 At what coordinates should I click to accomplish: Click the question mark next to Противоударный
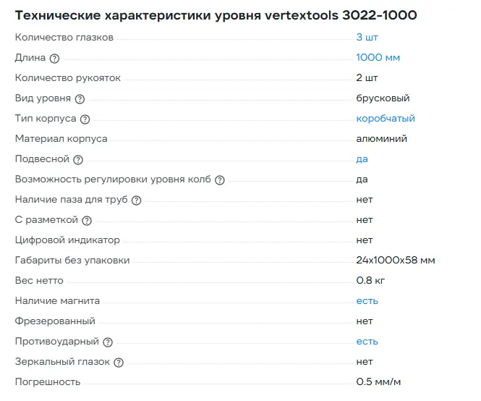(x=107, y=342)
